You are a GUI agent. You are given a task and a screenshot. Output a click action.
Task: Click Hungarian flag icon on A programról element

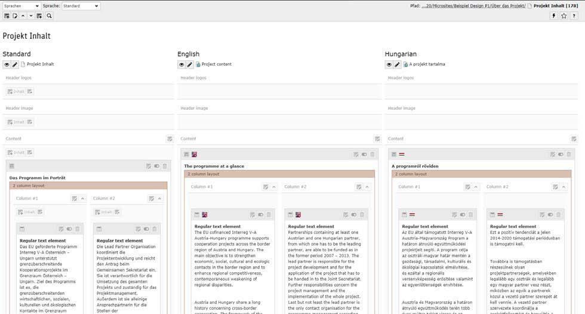(402, 155)
